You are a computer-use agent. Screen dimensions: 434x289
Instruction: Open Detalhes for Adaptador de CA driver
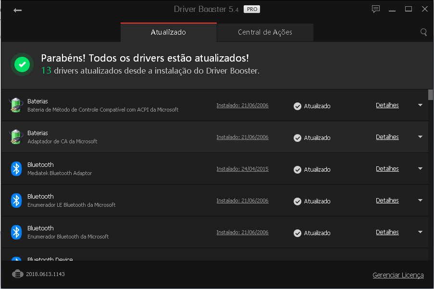(x=387, y=137)
